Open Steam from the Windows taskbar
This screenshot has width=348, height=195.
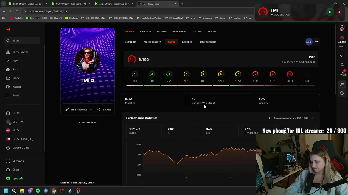pyautogui.click(x=70, y=191)
